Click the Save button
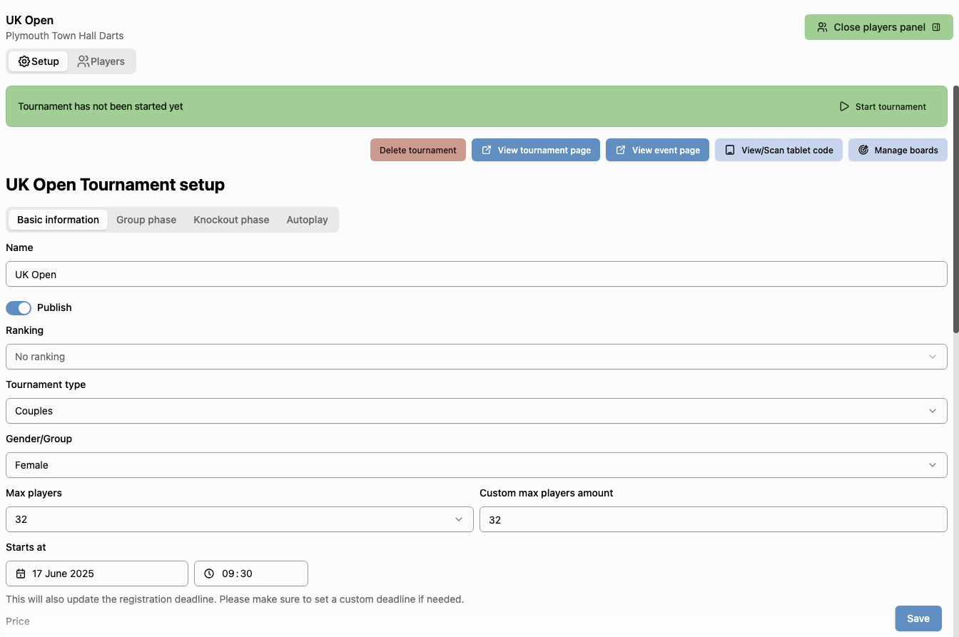959x637 pixels. pyautogui.click(x=918, y=618)
